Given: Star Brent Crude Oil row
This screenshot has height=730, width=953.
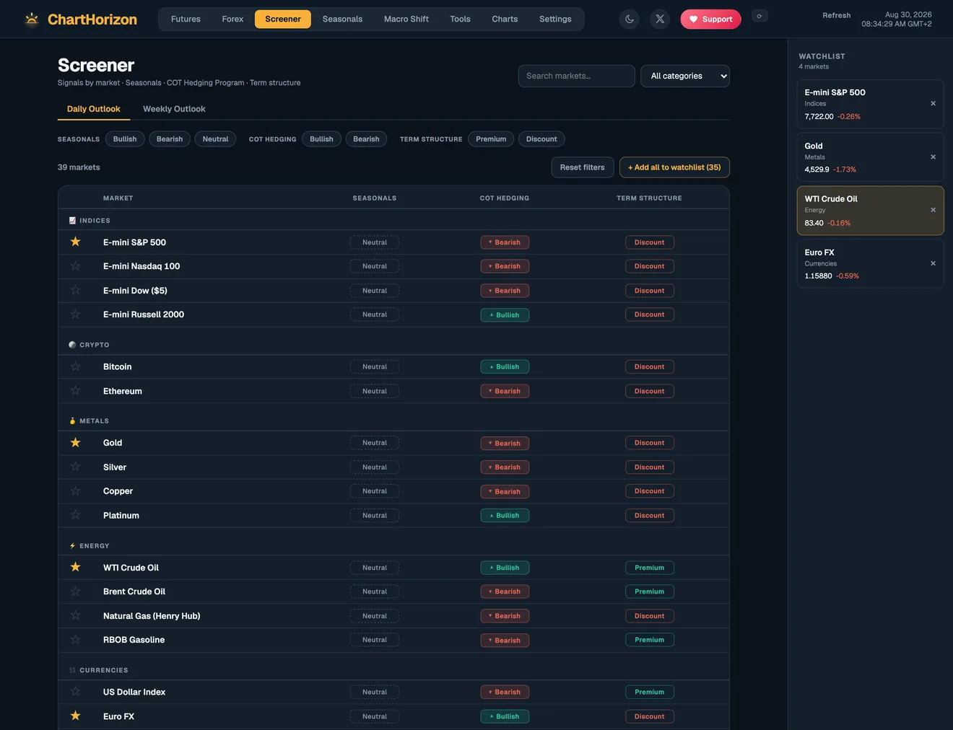Looking at the screenshot, I should (75, 592).
